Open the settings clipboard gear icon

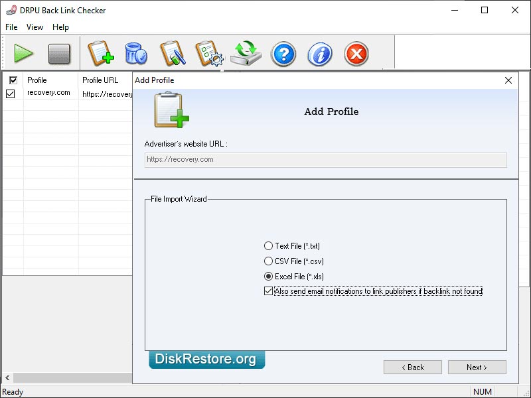point(208,53)
